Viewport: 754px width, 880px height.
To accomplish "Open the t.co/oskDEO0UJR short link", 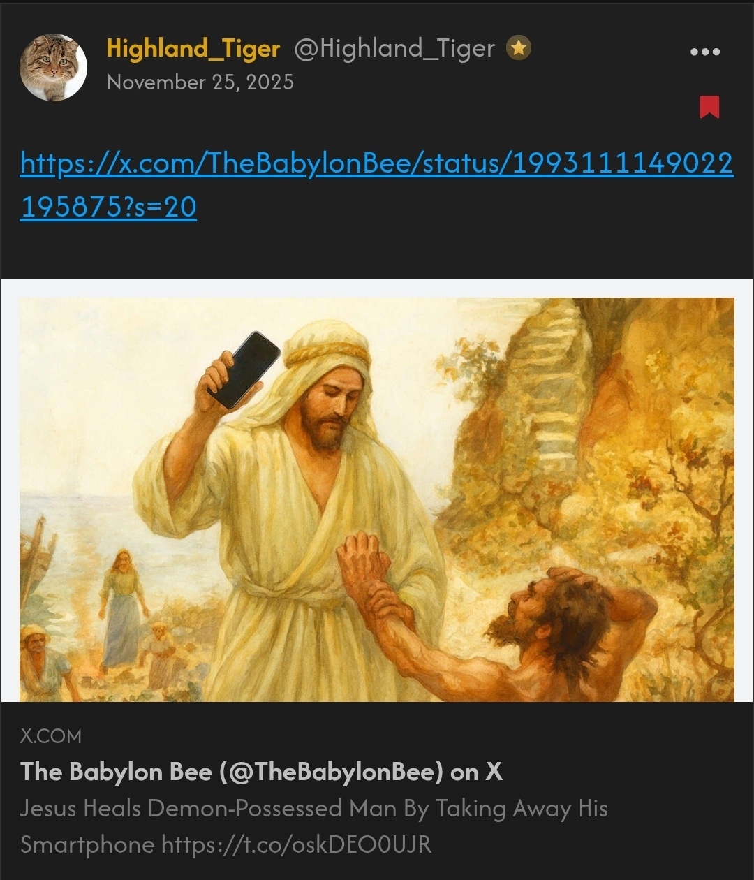I will pyautogui.click(x=297, y=844).
